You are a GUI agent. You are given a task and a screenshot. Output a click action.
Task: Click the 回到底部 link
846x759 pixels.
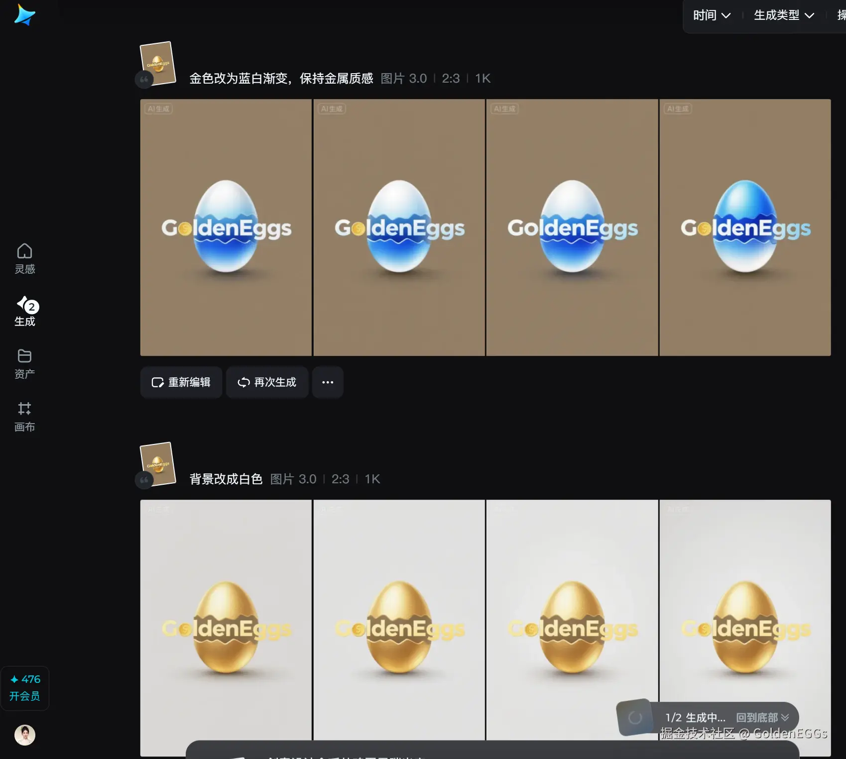pos(762,718)
